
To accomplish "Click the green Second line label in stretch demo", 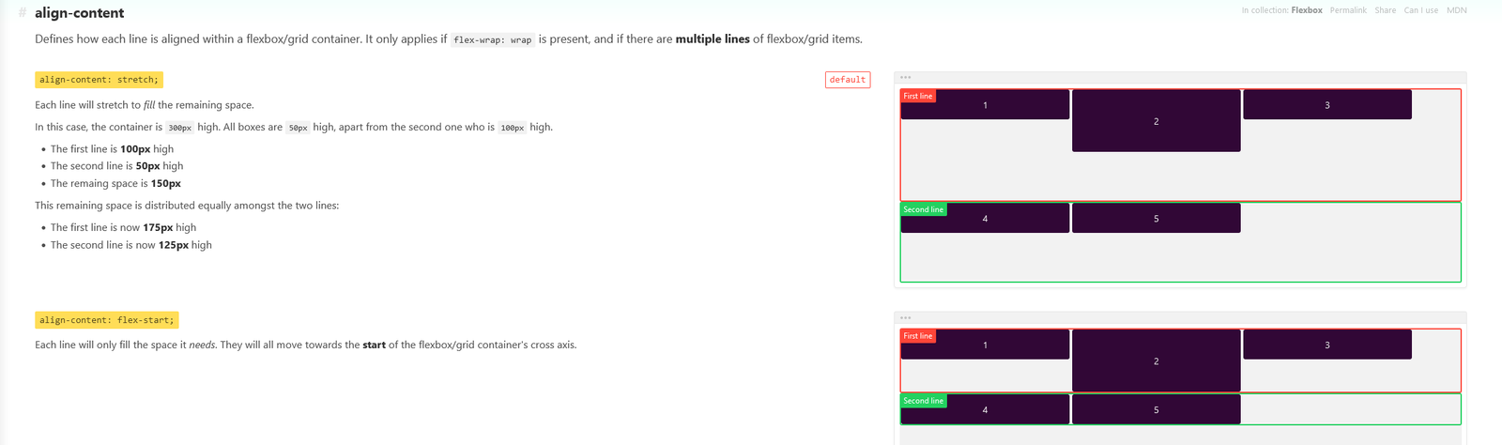I will click(x=924, y=209).
